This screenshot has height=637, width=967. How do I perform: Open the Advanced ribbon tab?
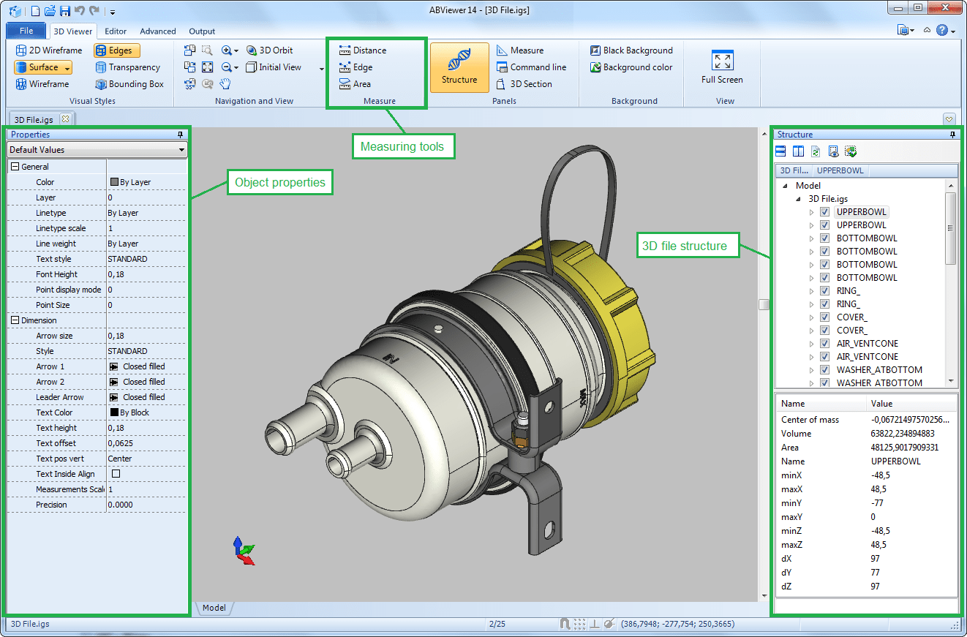(157, 31)
